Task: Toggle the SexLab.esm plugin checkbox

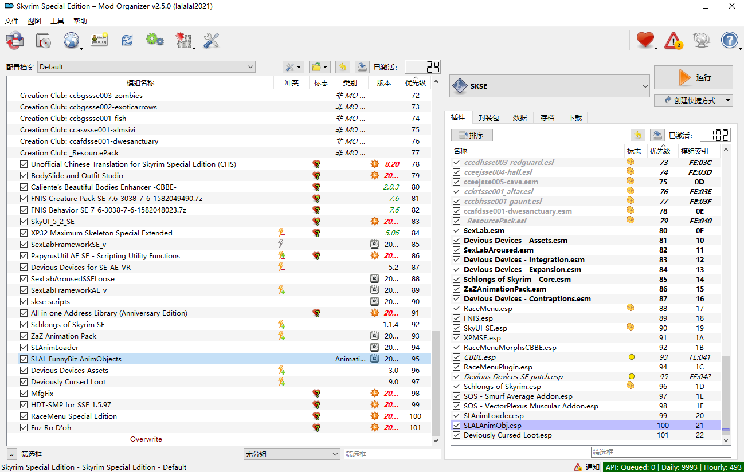Action: pos(456,230)
